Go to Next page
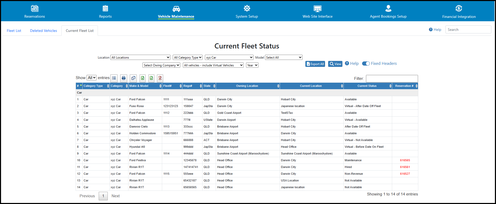The width and height of the screenshot is (496, 204). [116, 196]
